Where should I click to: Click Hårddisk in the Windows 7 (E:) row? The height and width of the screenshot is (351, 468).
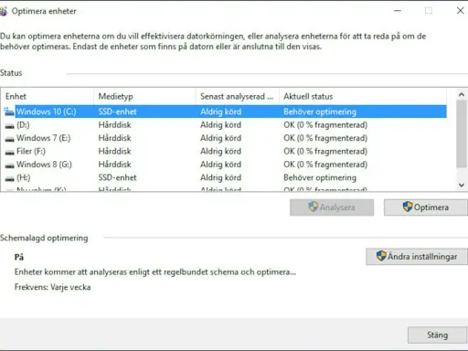tap(114, 138)
